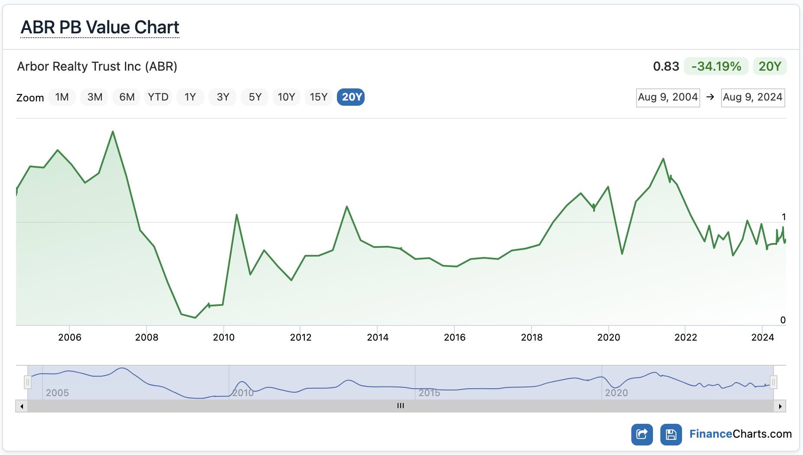Select the 10Y zoom range

[287, 97]
